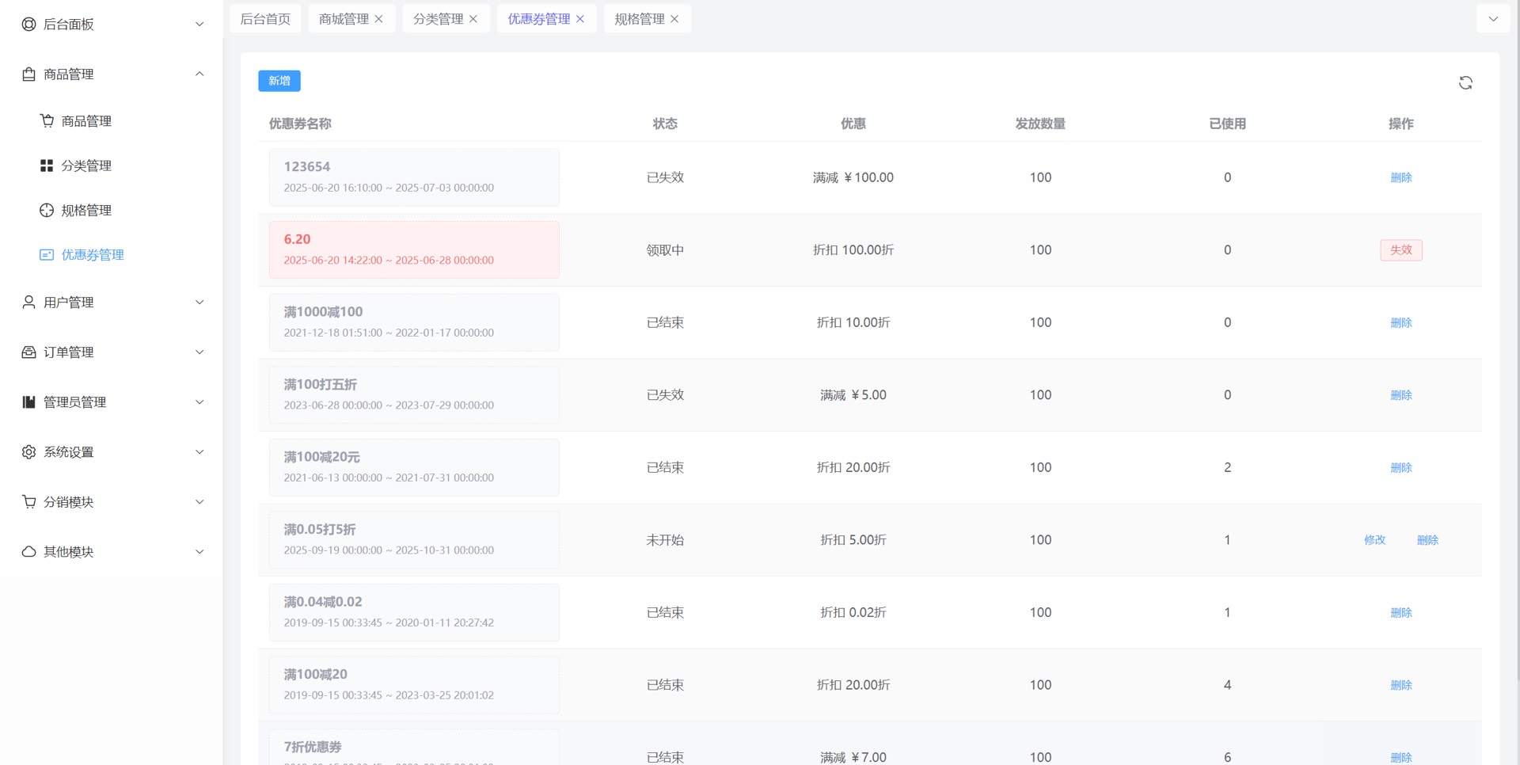The width and height of the screenshot is (1520, 765).
Task: Switch to the 后台首页 tab
Action: (265, 19)
